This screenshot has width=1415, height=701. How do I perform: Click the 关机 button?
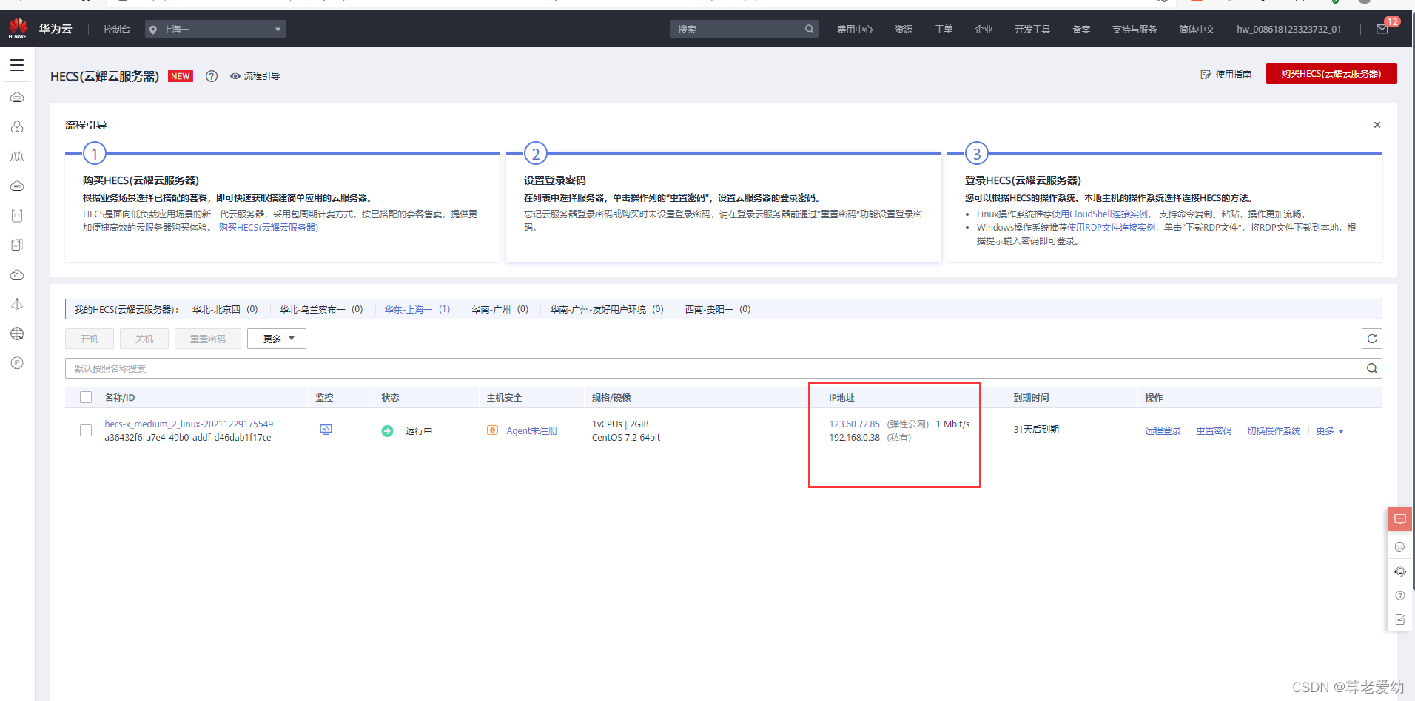(144, 339)
